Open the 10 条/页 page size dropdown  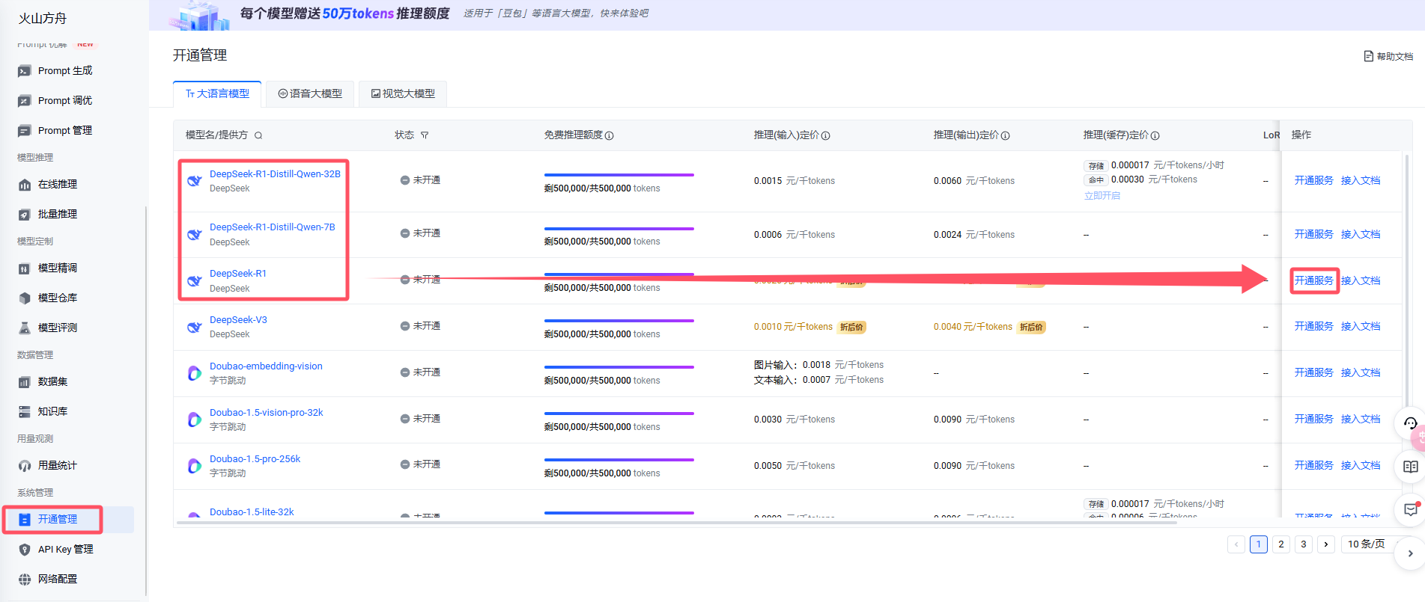click(x=1367, y=544)
